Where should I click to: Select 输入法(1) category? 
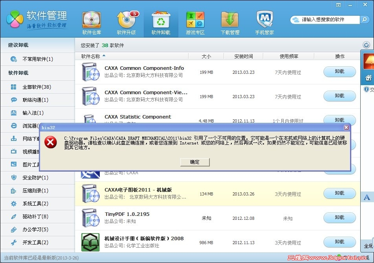click(x=37, y=113)
